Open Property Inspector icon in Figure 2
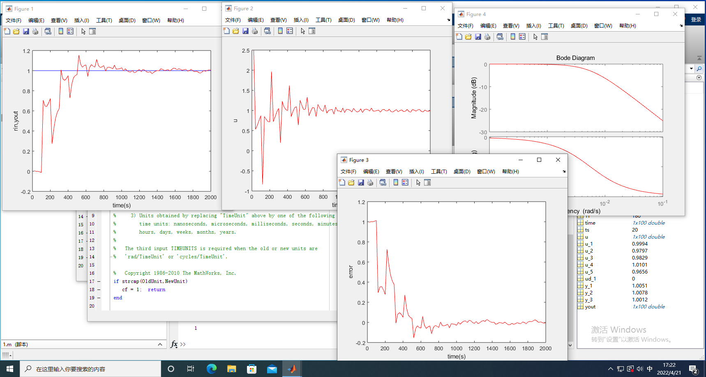This screenshot has width=706, height=377. point(312,31)
